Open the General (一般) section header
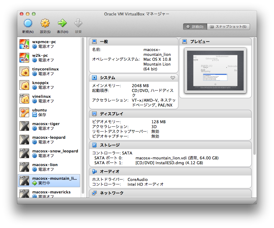Image resolution: width=274 pixels, height=228 pixels. (104, 42)
